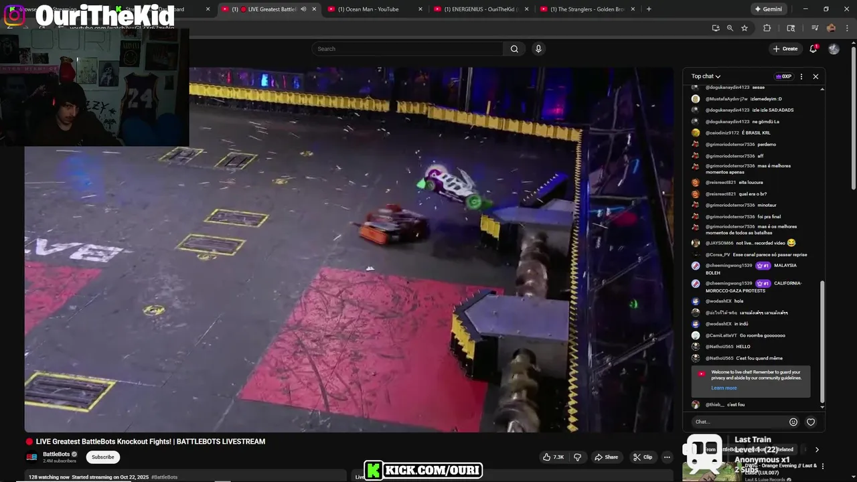
Task: Click the BattleBots video player
Action: pos(349,249)
